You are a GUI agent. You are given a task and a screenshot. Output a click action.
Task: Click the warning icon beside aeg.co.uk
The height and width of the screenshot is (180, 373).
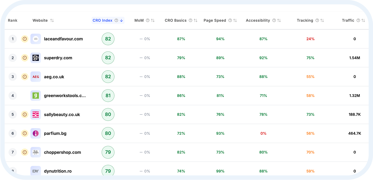click(x=25, y=77)
